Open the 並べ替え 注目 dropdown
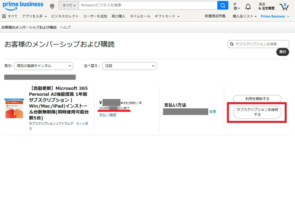The width and height of the screenshot is (295, 197). [x=129, y=66]
